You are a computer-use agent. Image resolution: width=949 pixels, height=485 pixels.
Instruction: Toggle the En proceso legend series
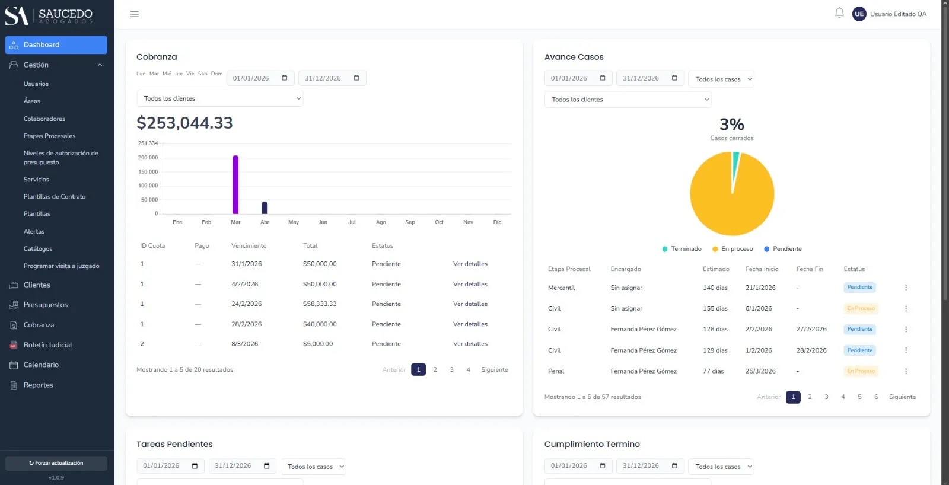coord(733,249)
